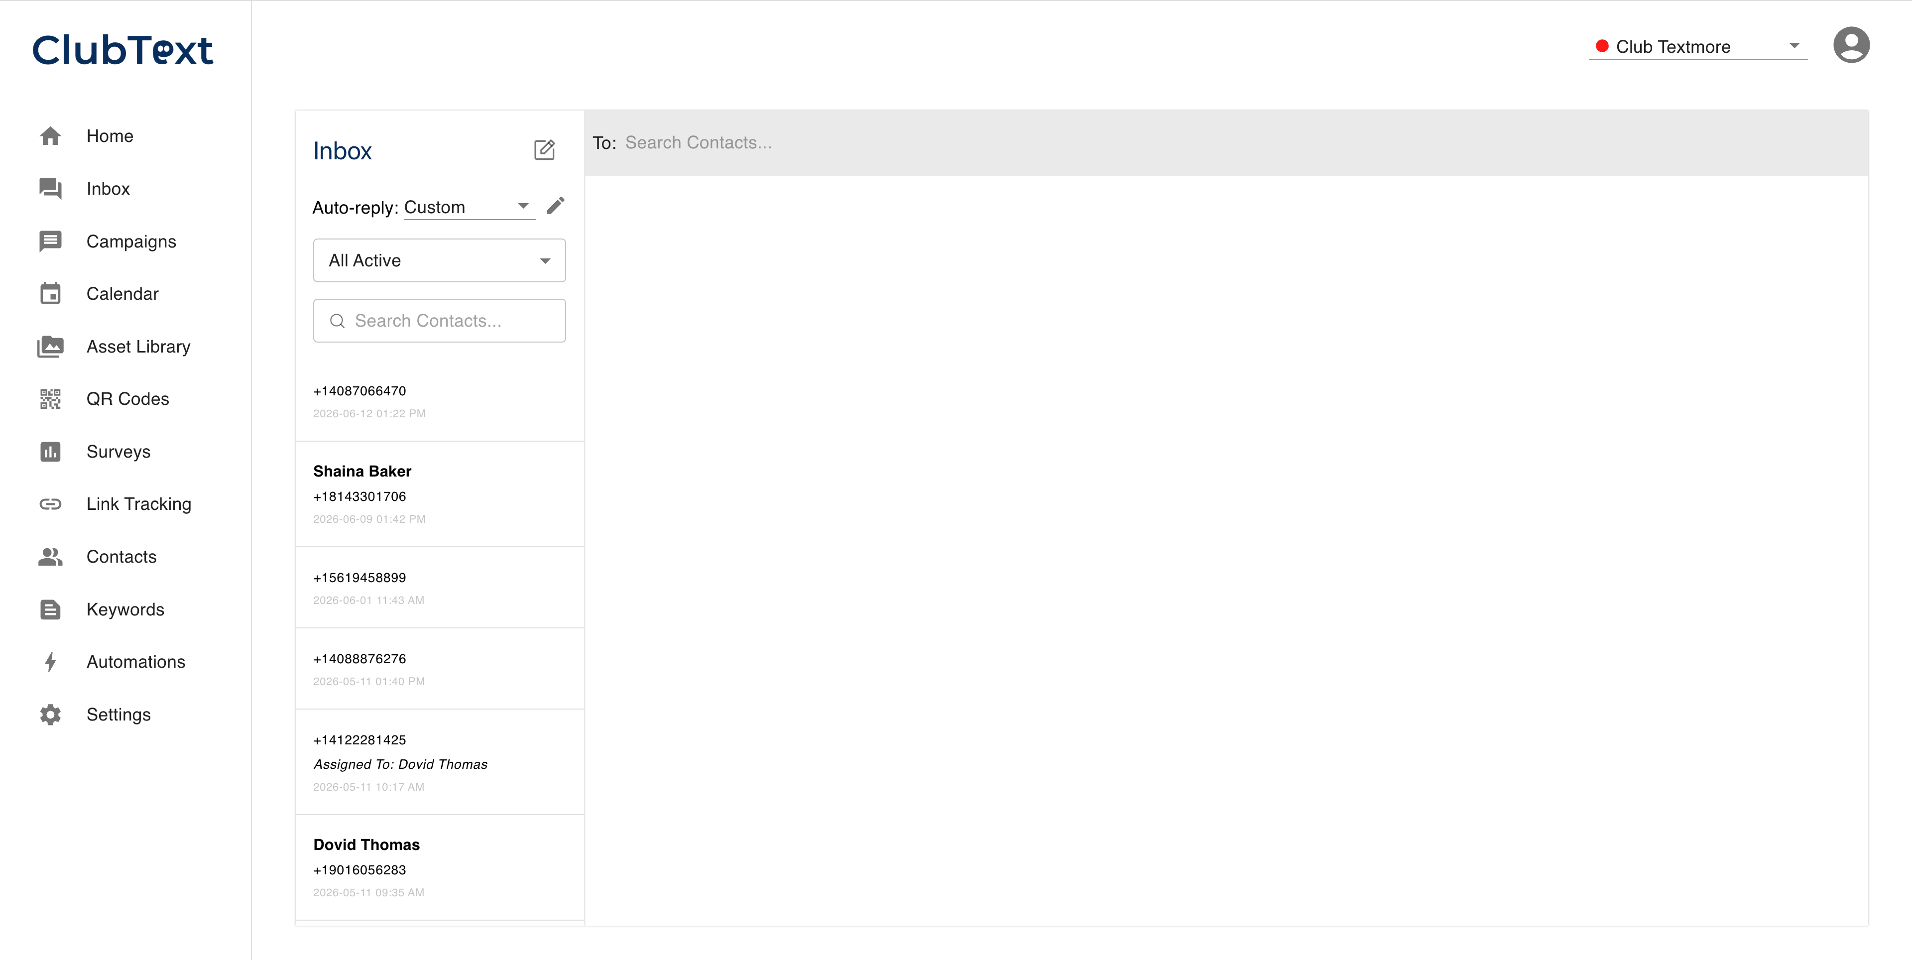This screenshot has width=1912, height=960.
Task: Click the Link Tracking chain icon
Action: 50,504
